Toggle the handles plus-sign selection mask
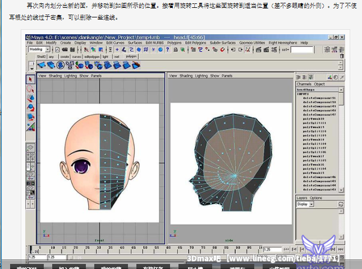The image size is (362, 269). point(117,49)
